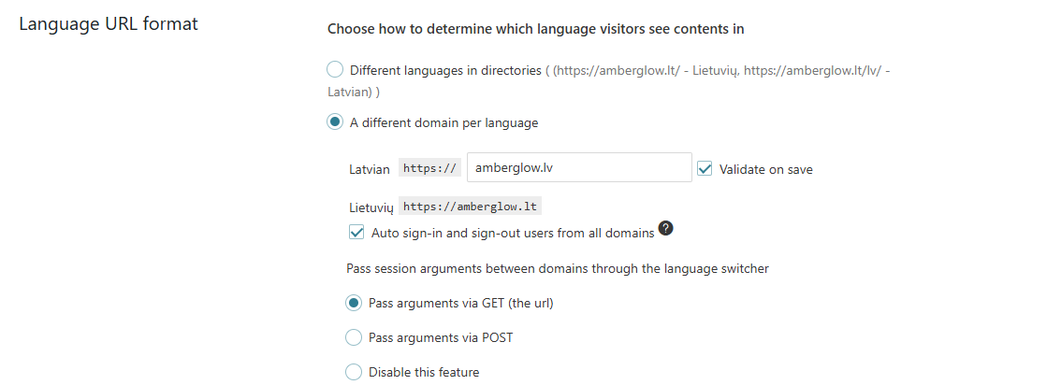The height and width of the screenshot is (385, 1061).
Task: Click the Pass arguments via POST label text
Action: (x=441, y=337)
